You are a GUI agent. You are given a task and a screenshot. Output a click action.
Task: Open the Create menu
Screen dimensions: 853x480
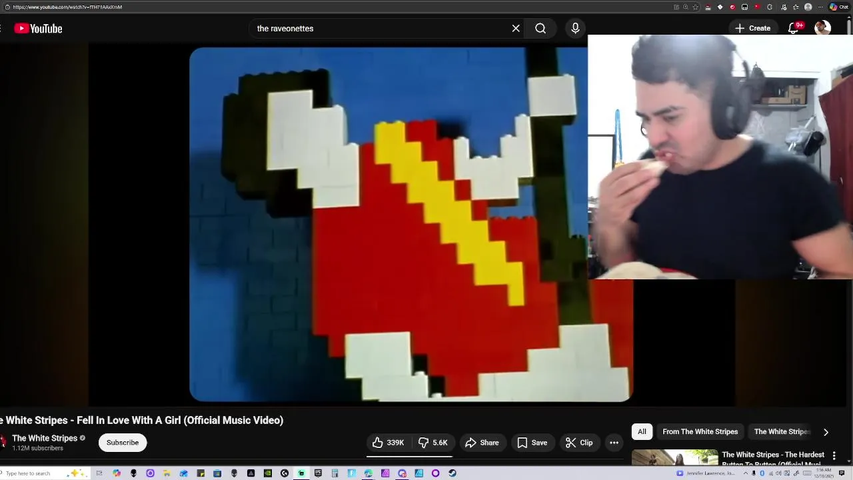coord(752,28)
